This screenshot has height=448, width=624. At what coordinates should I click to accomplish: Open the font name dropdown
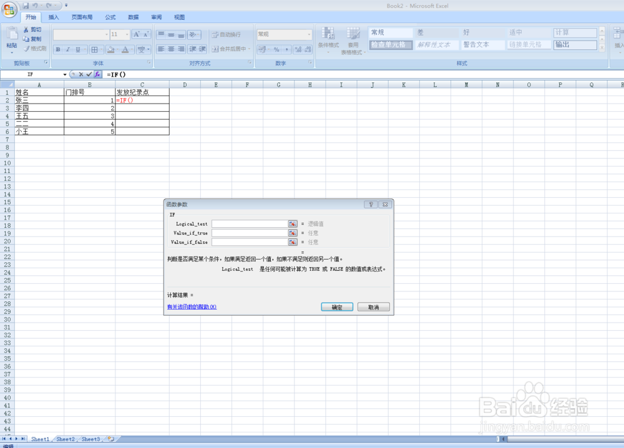[106, 34]
